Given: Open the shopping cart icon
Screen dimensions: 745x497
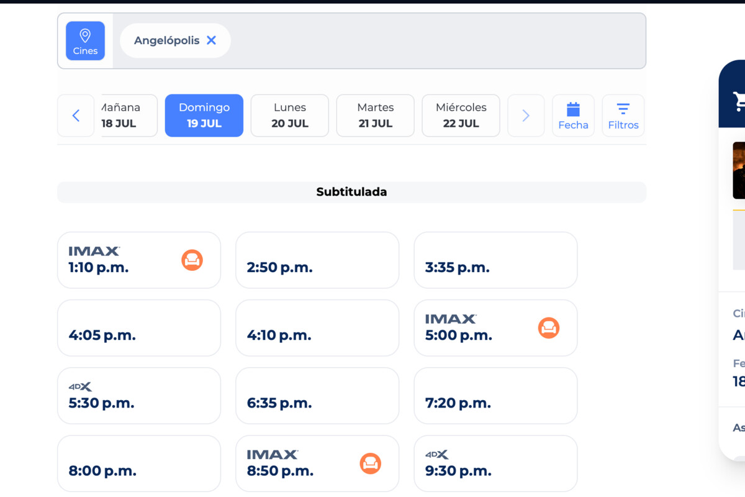Looking at the screenshot, I should coord(739,101).
